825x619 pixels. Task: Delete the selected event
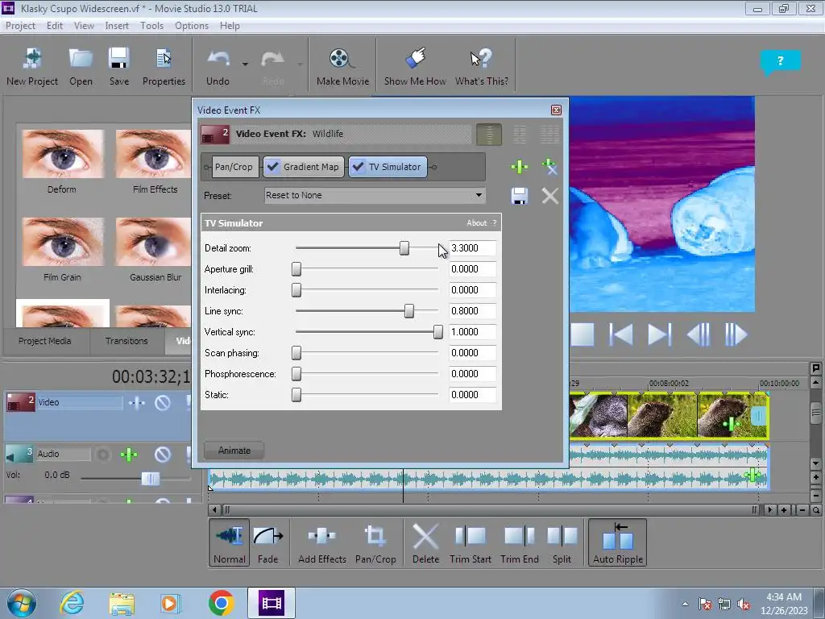pos(425,542)
